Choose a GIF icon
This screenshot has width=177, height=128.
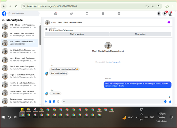tap(58, 101)
